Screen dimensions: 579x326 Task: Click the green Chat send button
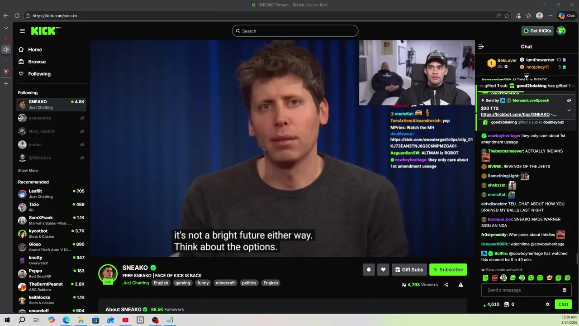(x=563, y=304)
